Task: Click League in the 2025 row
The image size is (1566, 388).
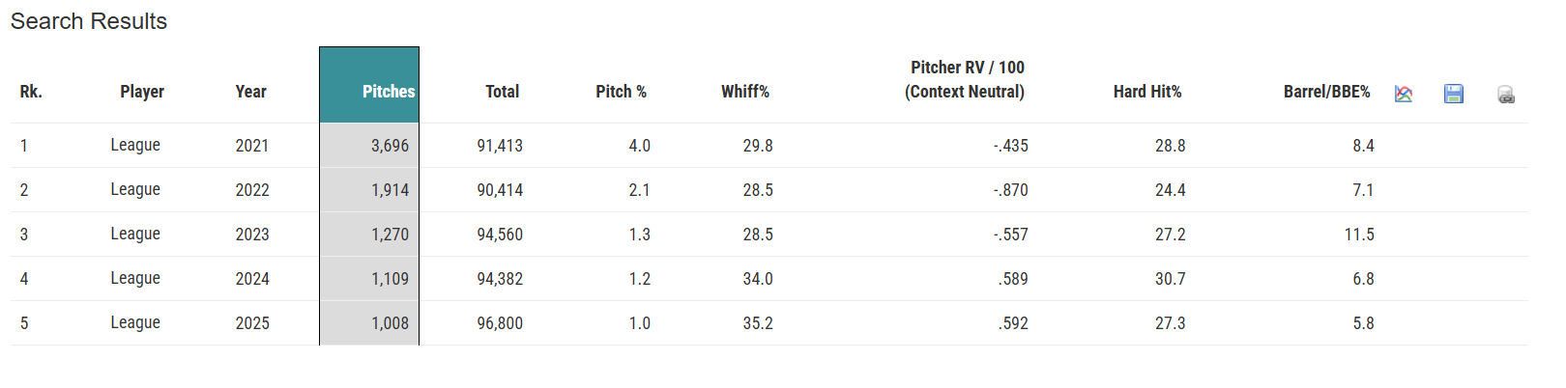Action: (135, 322)
